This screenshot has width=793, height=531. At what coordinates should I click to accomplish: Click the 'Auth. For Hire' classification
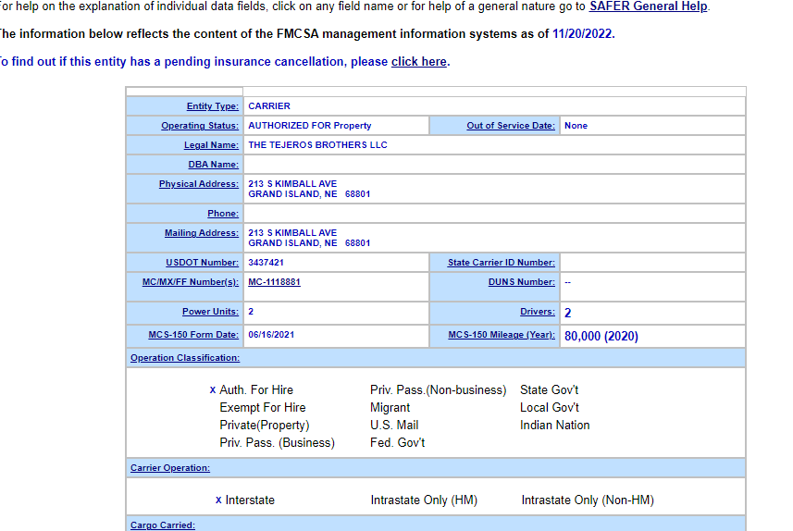pos(256,389)
